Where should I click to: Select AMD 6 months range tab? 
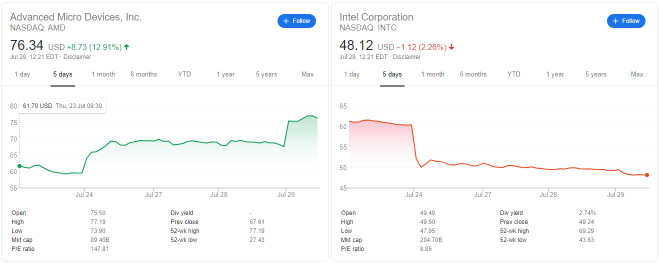pos(143,74)
